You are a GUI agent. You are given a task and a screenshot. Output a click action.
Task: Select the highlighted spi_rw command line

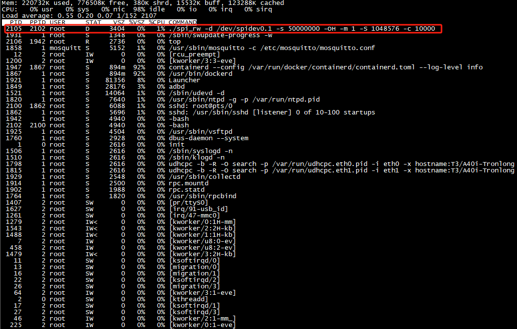pyautogui.click(x=302, y=29)
